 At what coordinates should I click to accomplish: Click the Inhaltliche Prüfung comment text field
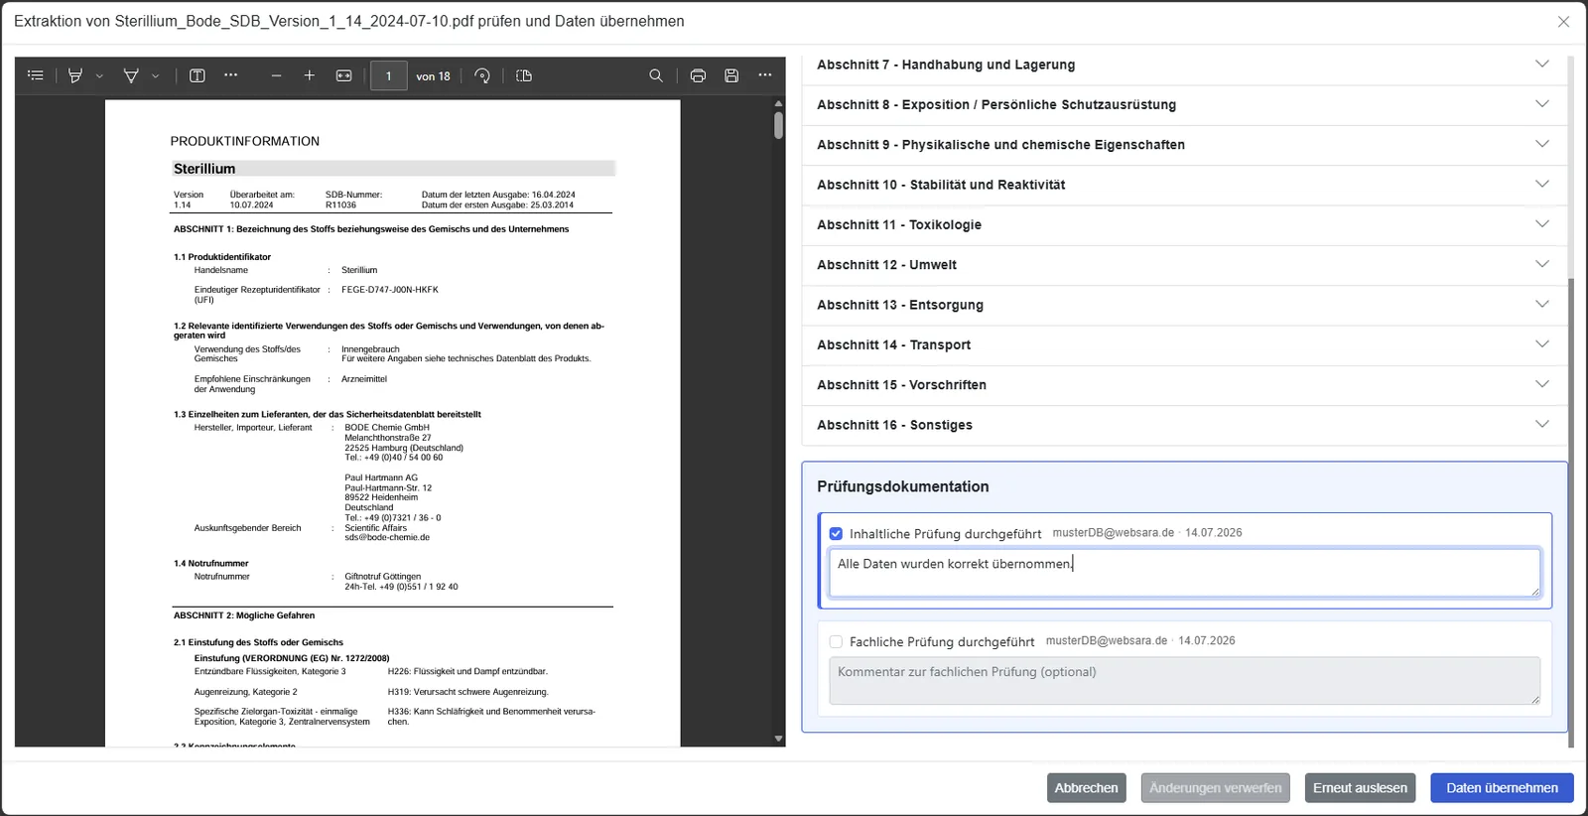click(1184, 573)
